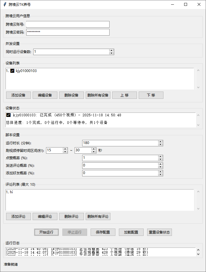Click the 重置设备状态 button
The width and height of the screenshot is (206, 272).
[x=159, y=232]
